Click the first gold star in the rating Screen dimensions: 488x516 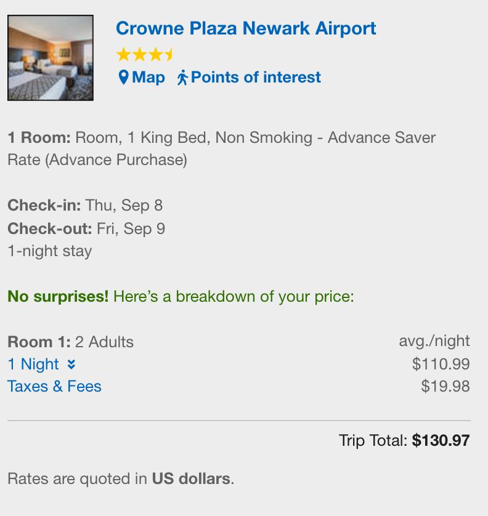[x=124, y=54]
